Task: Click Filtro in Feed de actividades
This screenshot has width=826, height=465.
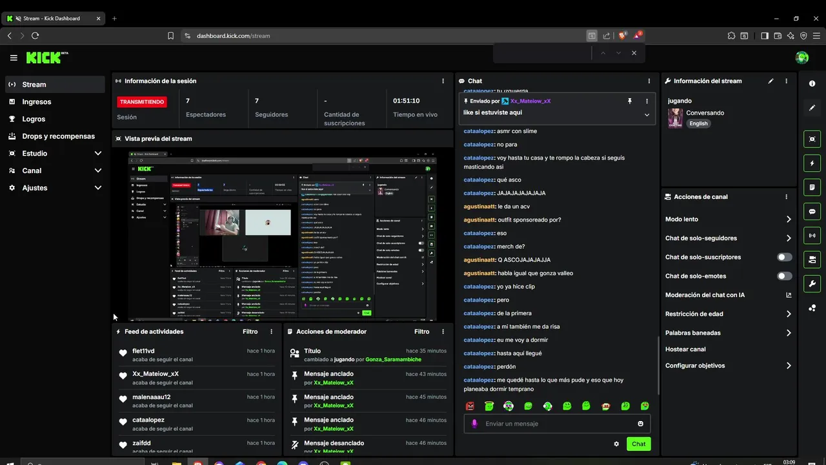Action: [x=250, y=332]
